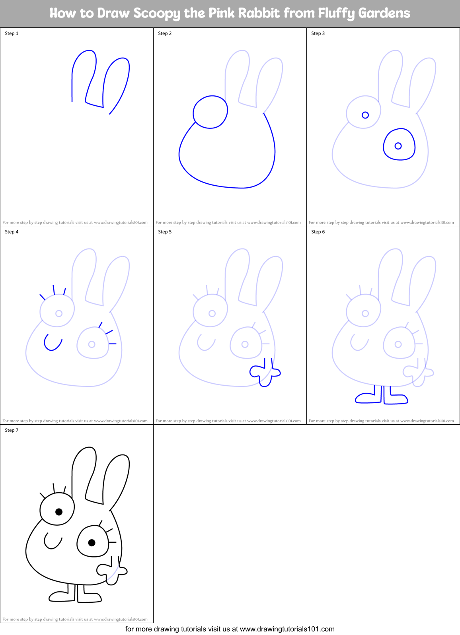Viewport: 460px width, 635px height.
Task: Click the Step 6 feet drawing
Action: pos(382,394)
